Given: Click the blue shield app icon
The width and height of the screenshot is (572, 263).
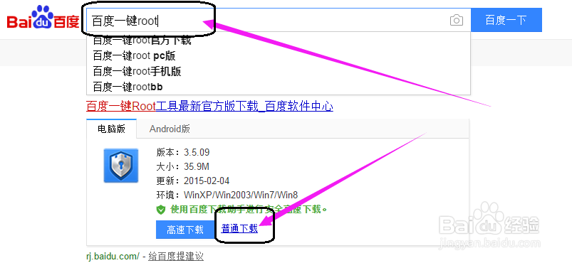Looking at the screenshot, I should coord(121,166).
